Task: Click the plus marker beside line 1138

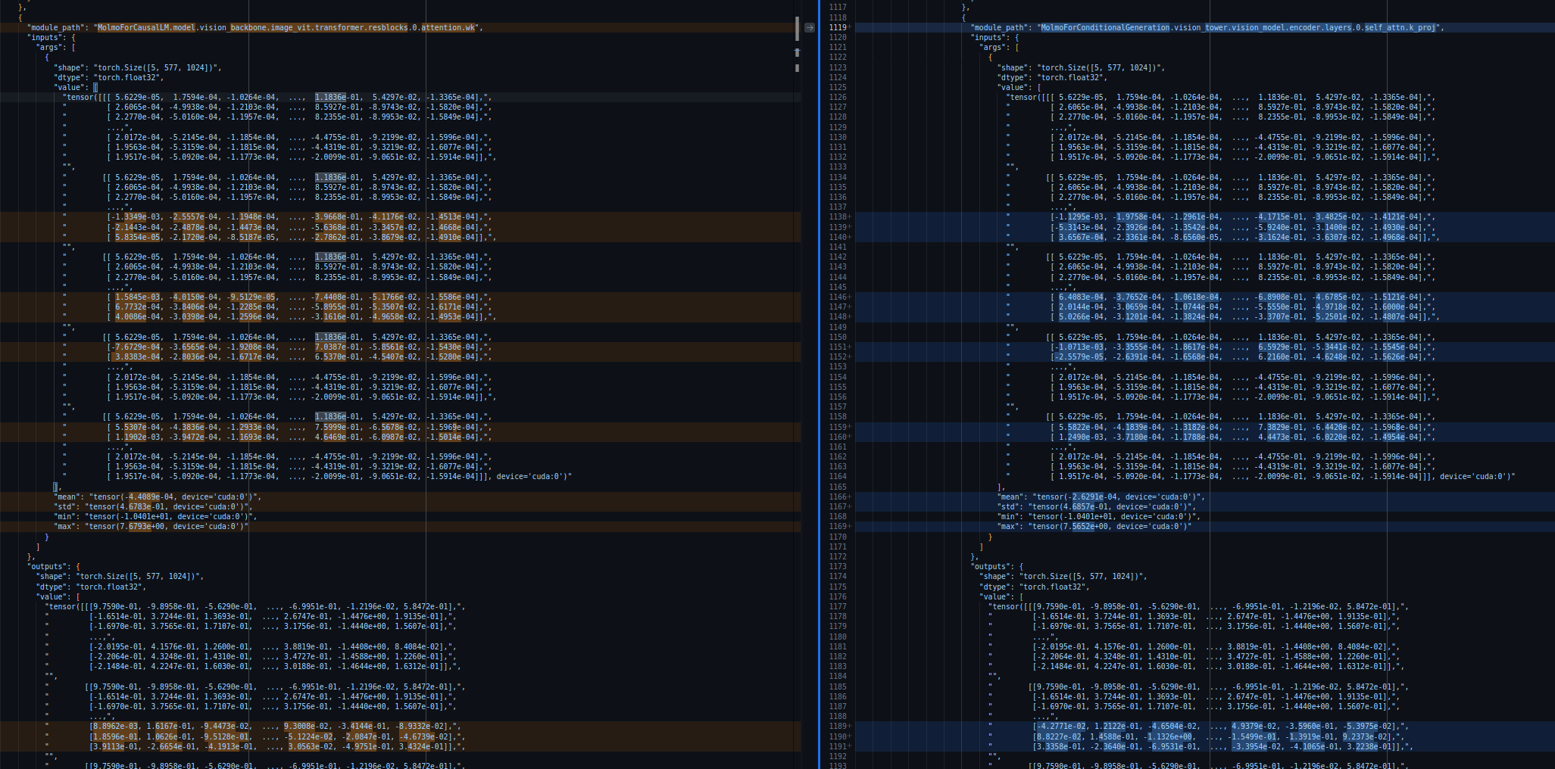Action: click(x=849, y=216)
